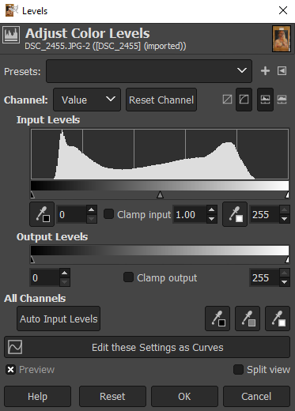Image resolution: width=295 pixels, height=411 pixels.
Task: Switch to linear light adjustment icon
Action: click(x=227, y=100)
